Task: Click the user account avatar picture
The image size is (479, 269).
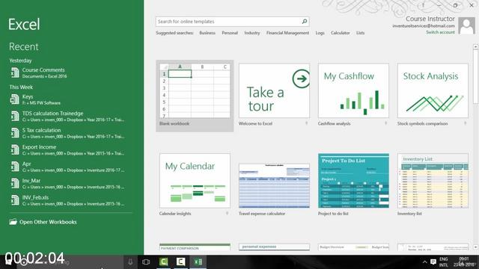Action: point(466,25)
